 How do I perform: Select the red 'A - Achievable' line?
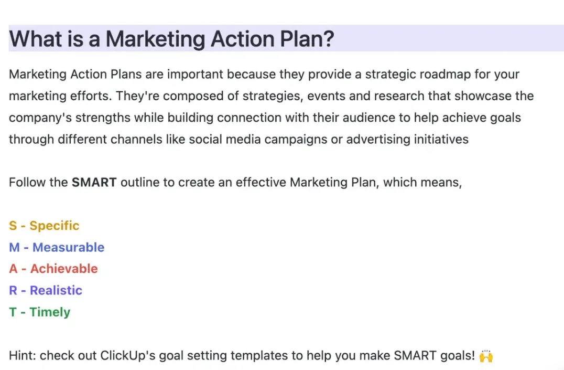click(53, 269)
